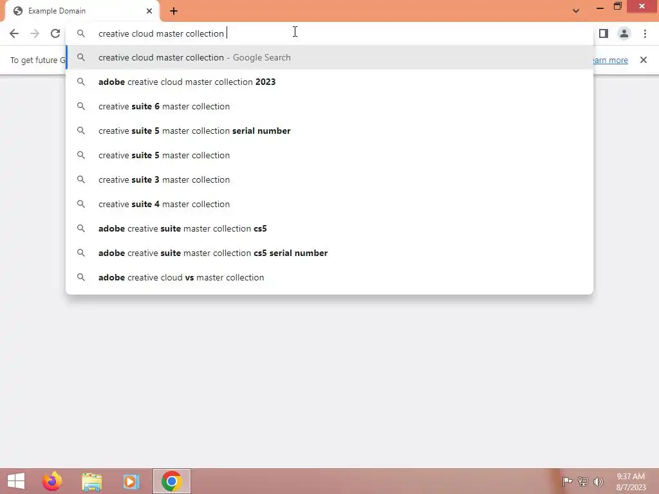Dismiss the infobar with X
Screen dimensions: 659x494
pos(644,60)
